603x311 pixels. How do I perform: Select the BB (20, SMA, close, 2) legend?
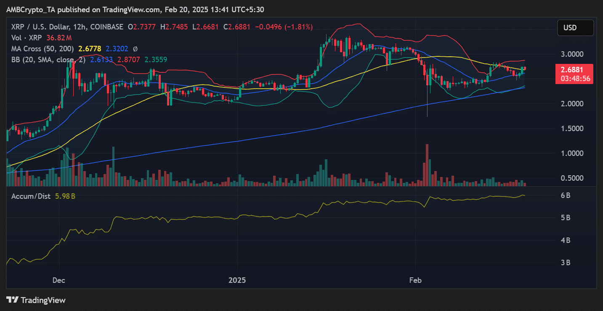point(48,60)
